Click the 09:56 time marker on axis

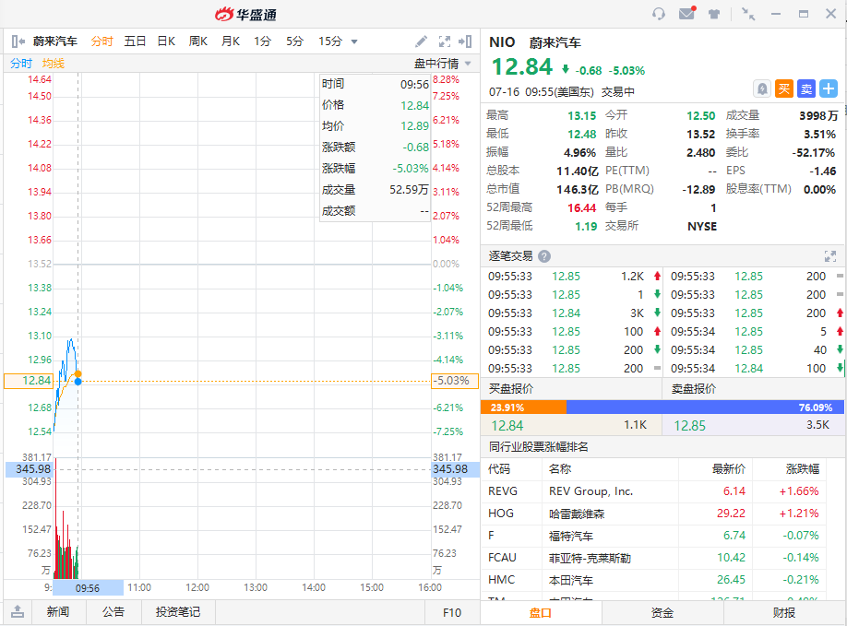point(88,587)
